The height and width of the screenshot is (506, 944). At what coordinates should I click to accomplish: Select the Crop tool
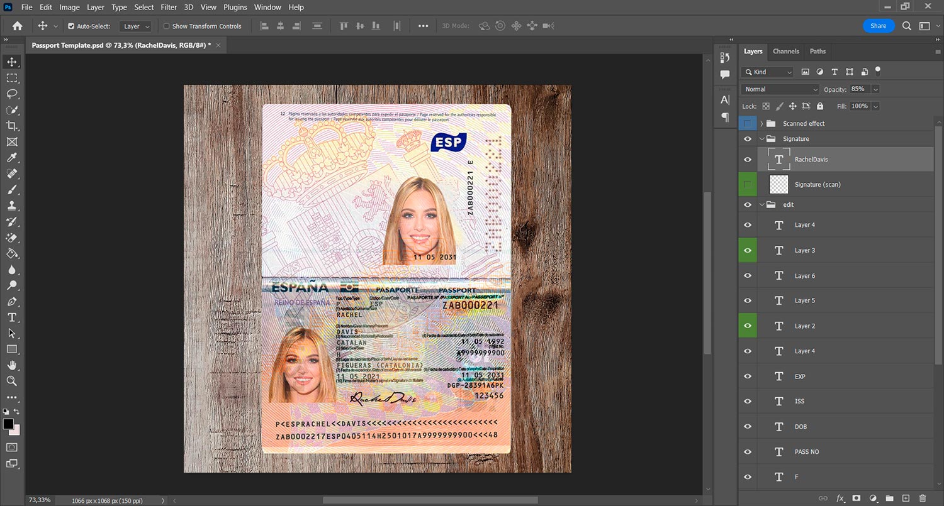(12, 126)
